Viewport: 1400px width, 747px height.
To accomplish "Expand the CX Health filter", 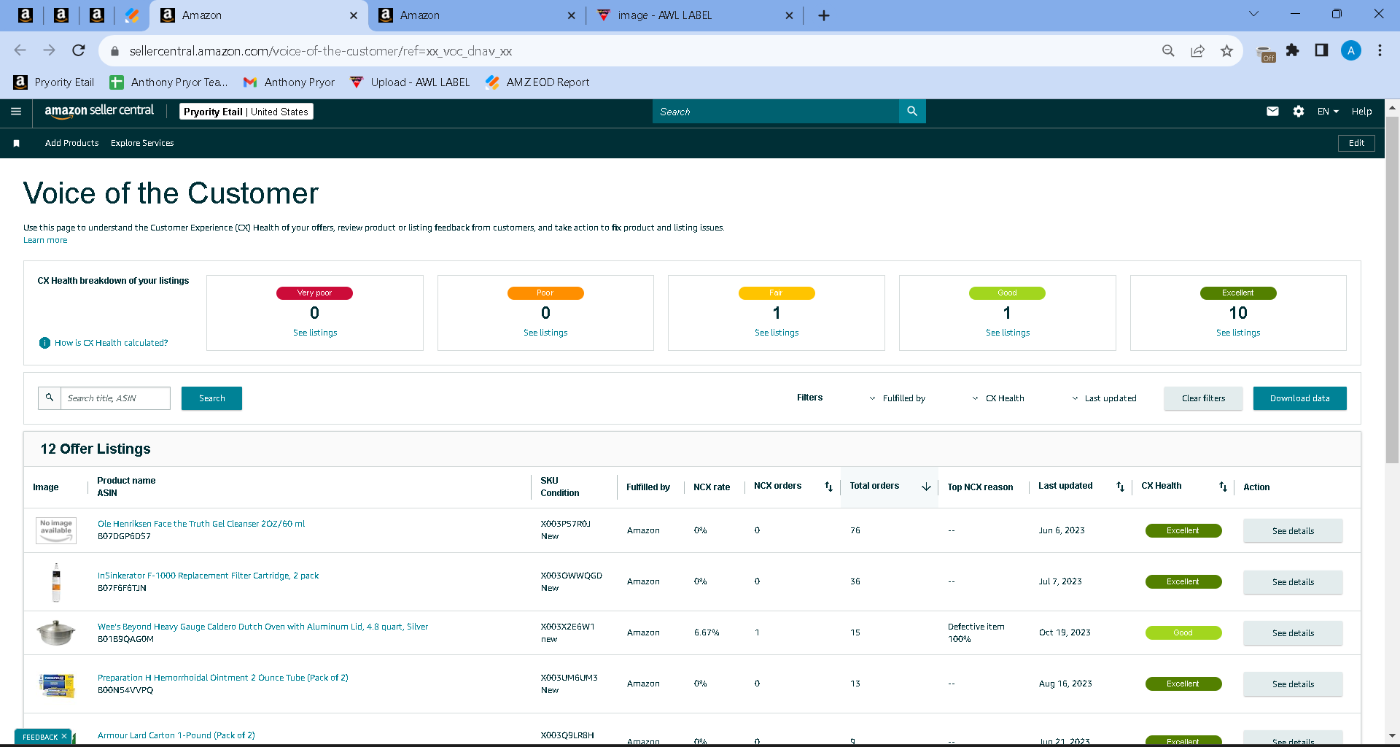I will coord(997,398).
